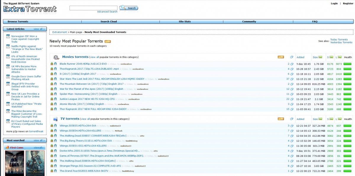Open Netflix Fights against Orange is the New Black article
The image size is (355, 176).
pos(27,49)
